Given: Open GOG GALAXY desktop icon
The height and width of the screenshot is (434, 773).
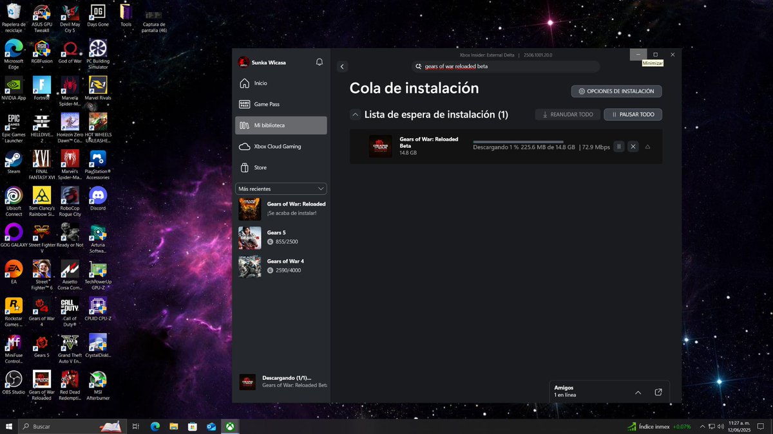Looking at the screenshot, I should [x=14, y=236].
